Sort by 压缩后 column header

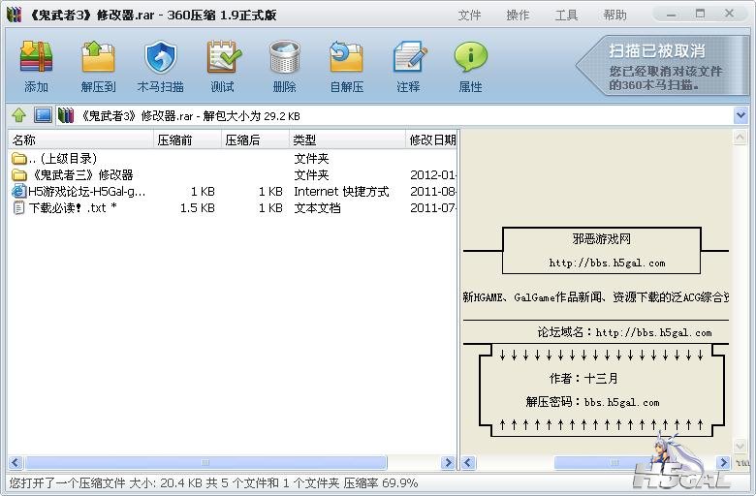coord(255,139)
